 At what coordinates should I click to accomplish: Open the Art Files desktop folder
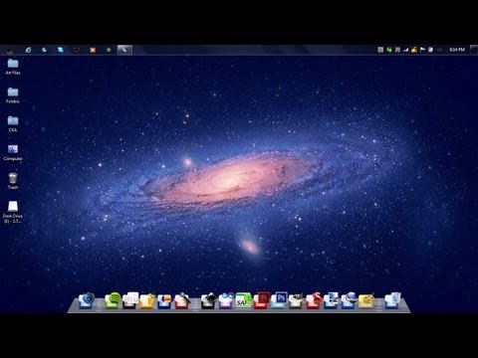point(13,67)
